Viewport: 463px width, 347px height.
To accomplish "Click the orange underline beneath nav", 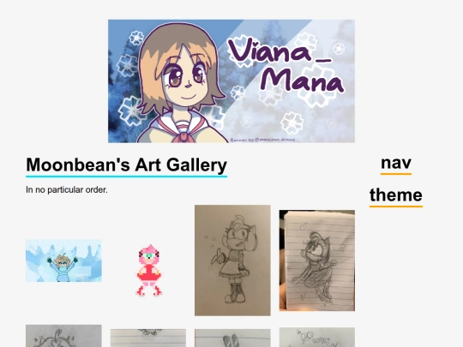I will [395, 174].
